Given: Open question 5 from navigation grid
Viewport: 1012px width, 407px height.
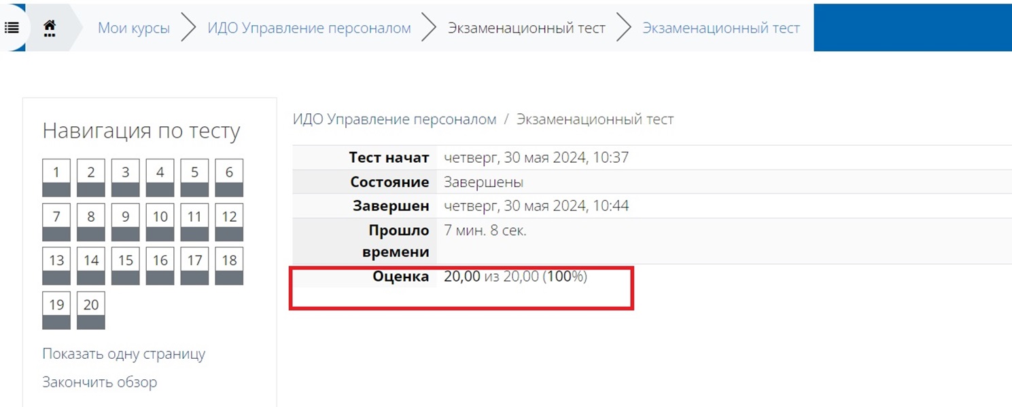Looking at the screenshot, I should click(194, 178).
